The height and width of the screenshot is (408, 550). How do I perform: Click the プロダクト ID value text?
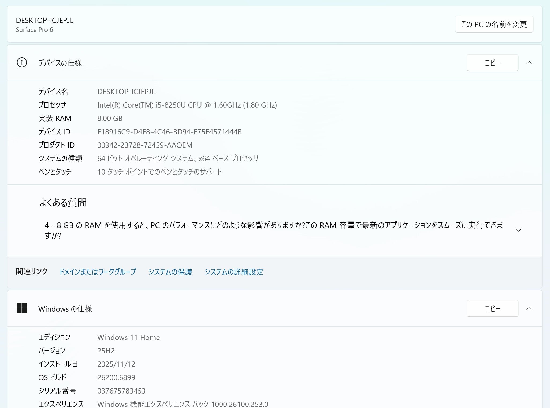[x=145, y=145]
